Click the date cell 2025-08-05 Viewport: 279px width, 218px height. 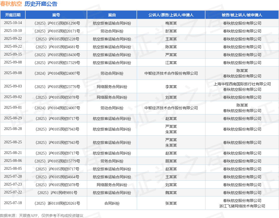[x=13, y=168]
